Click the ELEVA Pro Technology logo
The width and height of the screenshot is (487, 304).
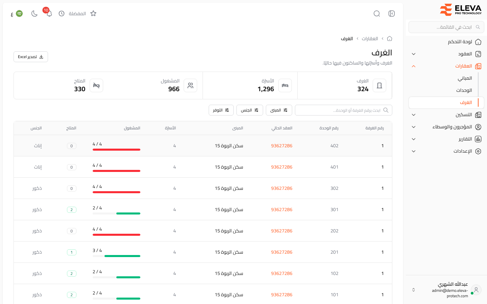tap(461, 9)
